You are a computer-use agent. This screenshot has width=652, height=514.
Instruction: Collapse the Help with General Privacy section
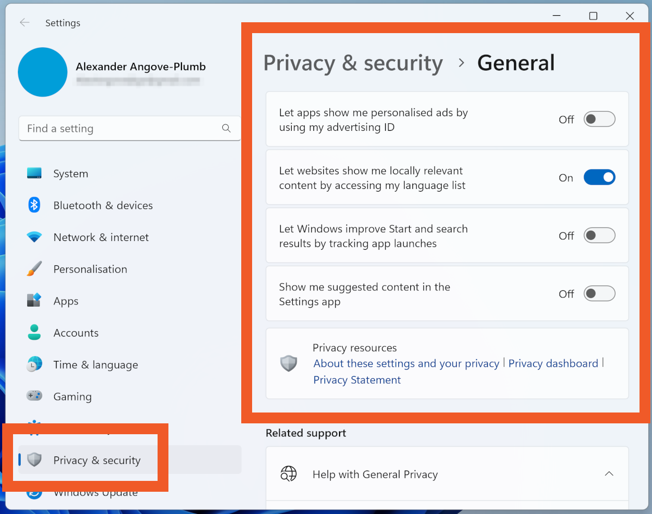click(x=609, y=474)
